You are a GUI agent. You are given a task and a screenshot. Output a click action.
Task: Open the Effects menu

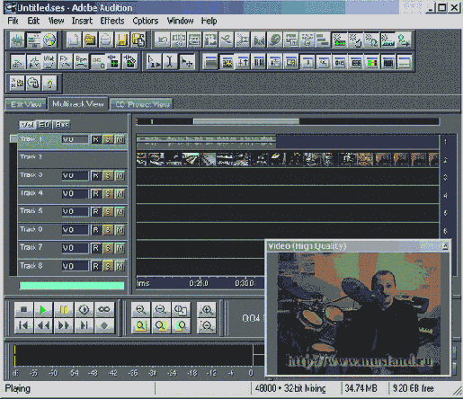[112, 21]
